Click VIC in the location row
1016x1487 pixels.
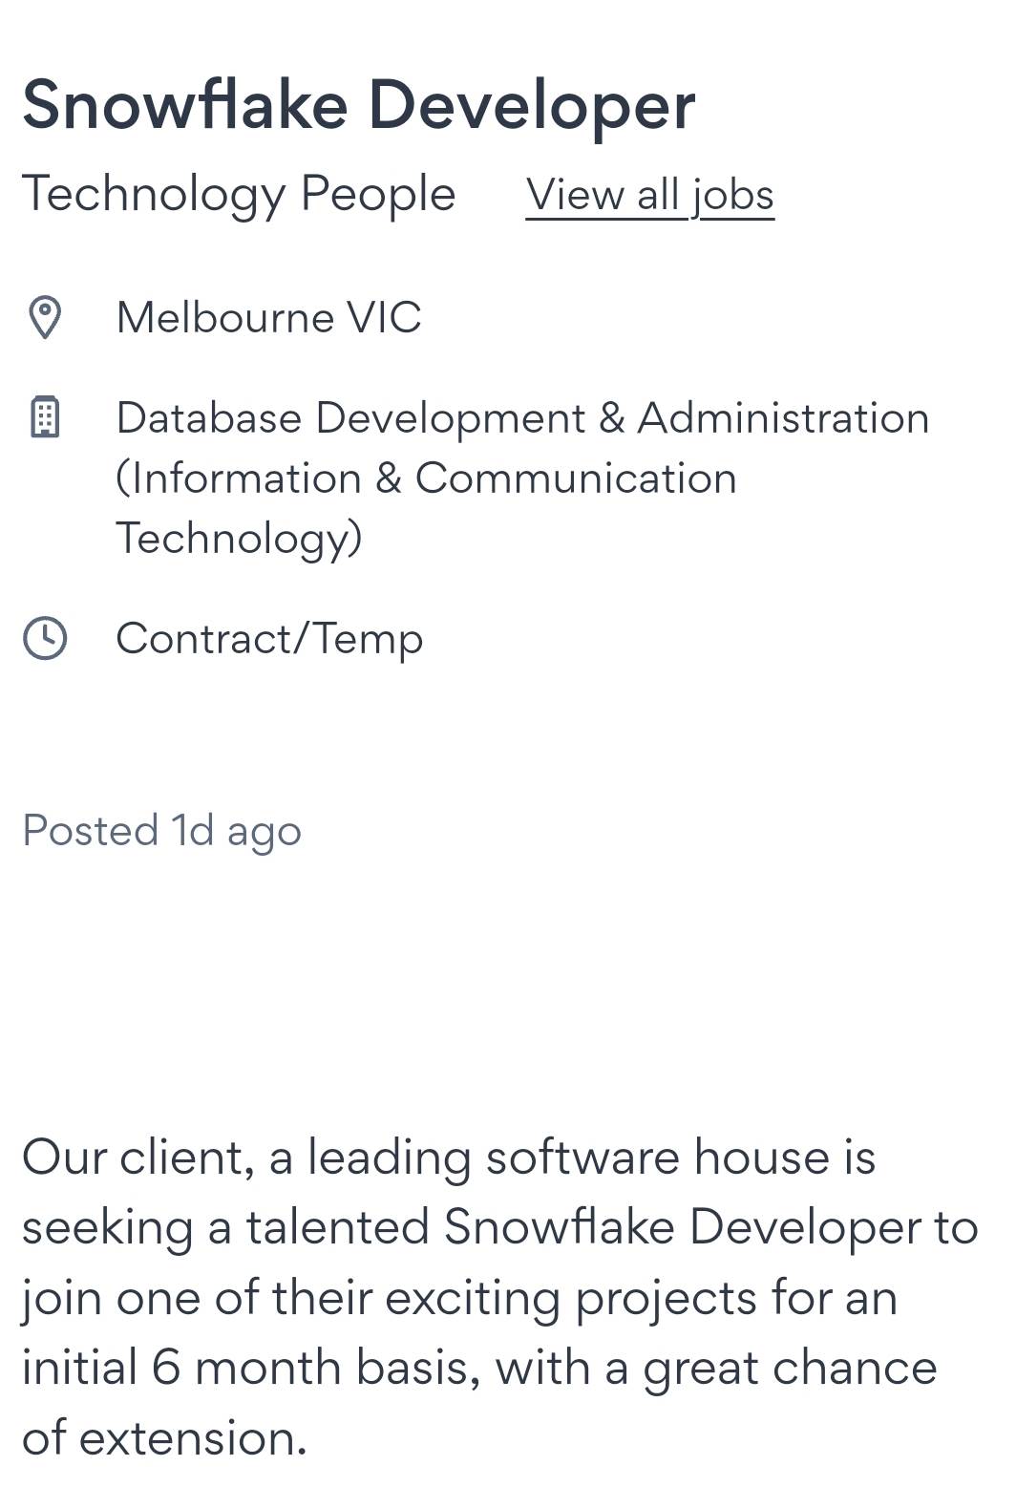click(x=384, y=318)
